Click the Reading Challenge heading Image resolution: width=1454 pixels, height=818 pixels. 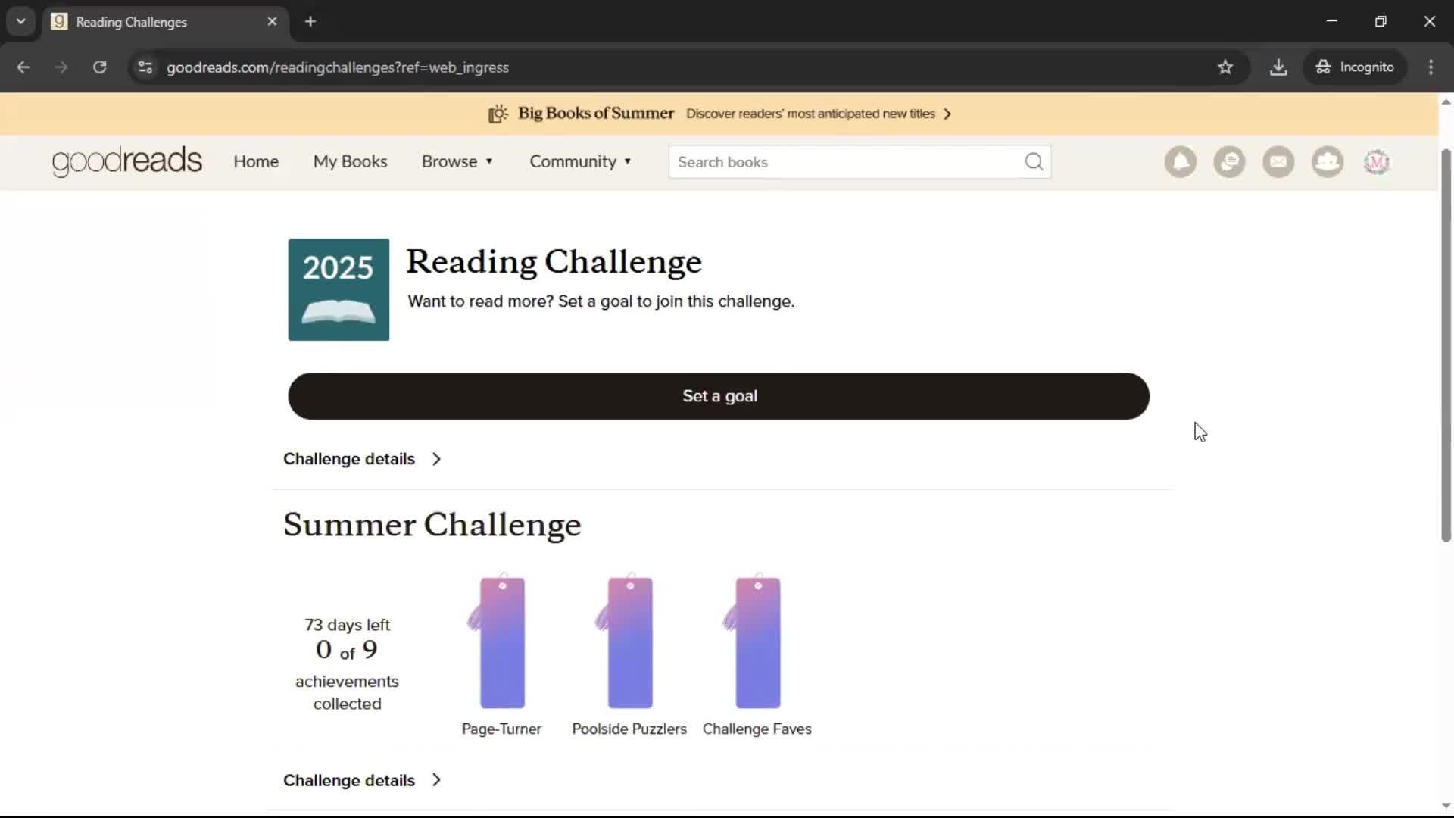[554, 262]
